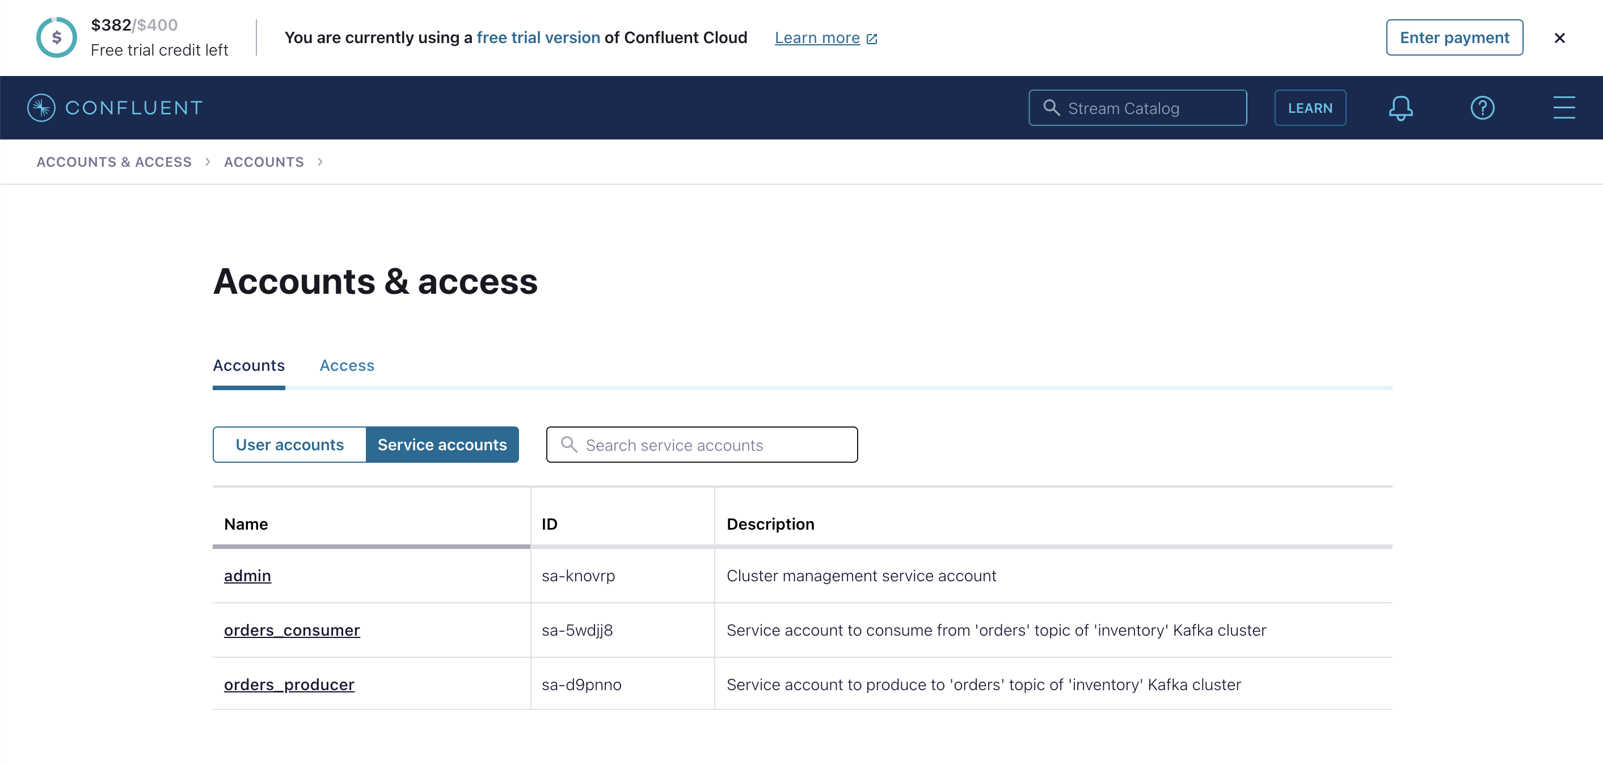Click the magnifier in service accounts search
The image size is (1603, 765).
click(x=569, y=445)
